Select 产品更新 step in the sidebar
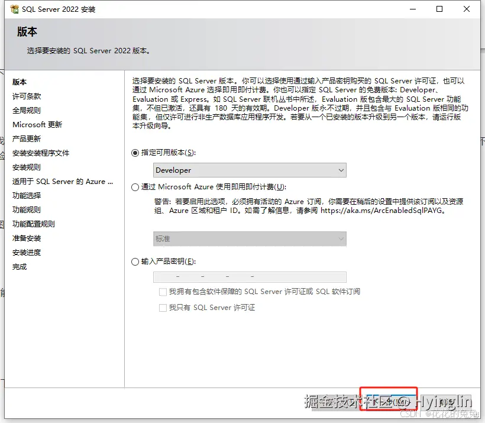The image size is (485, 423). click(26, 139)
